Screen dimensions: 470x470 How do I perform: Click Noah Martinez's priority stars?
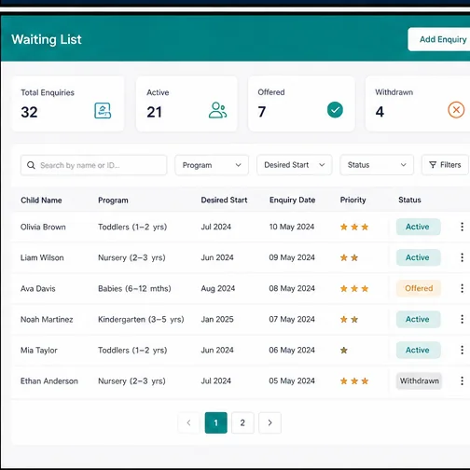pyautogui.click(x=349, y=319)
